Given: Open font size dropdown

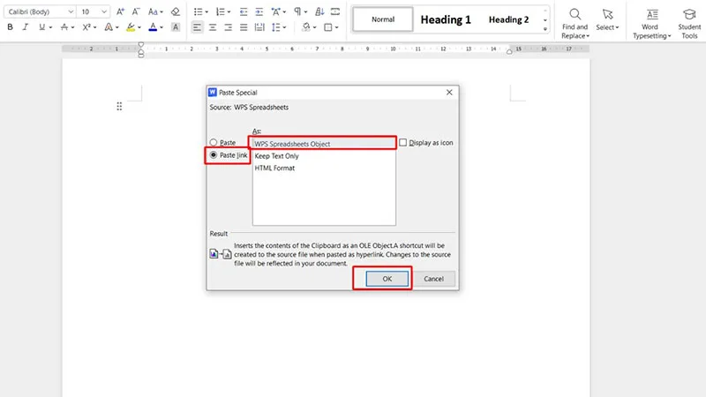Looking at the screenshot, I should (103, 11).
